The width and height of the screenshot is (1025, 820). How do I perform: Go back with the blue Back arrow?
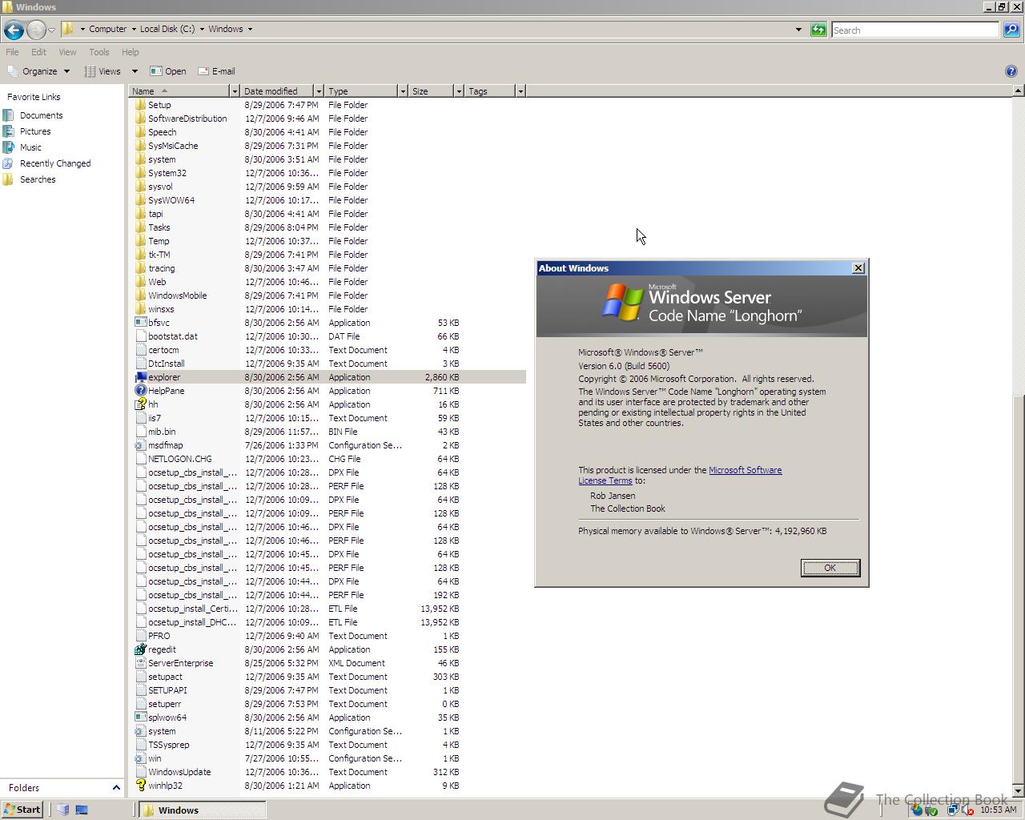pos(13,30)
